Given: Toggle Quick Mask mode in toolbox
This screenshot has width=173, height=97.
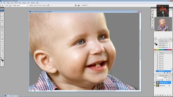Looking at the screenshot, I should (x=2, y=63).
